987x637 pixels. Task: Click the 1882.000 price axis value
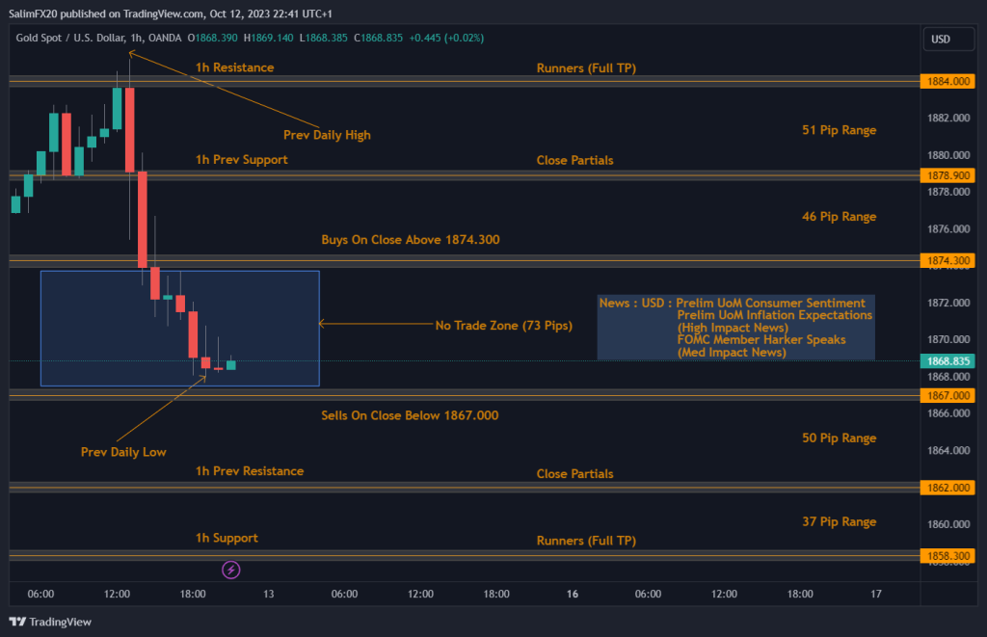click(x=948, y=118)
